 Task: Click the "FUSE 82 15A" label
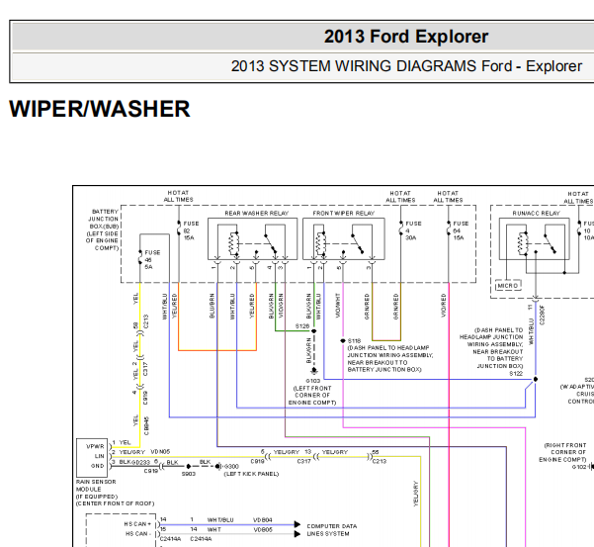pos(191,230)
